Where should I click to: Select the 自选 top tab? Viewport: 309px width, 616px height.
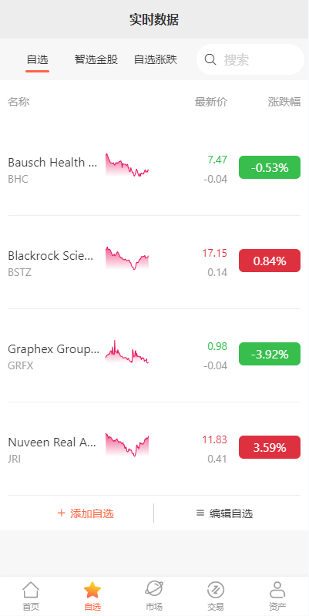pyautogui.click(x=37, y=59)
